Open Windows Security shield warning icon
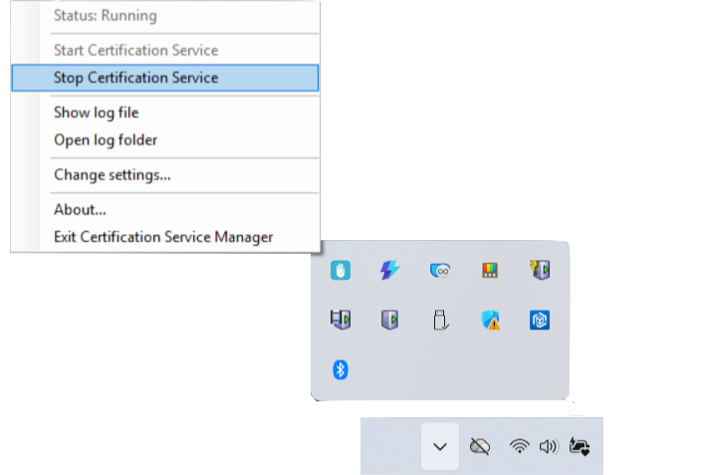This screenshot has height=475, width=707. pyautogui.click(x=490, y=320)
